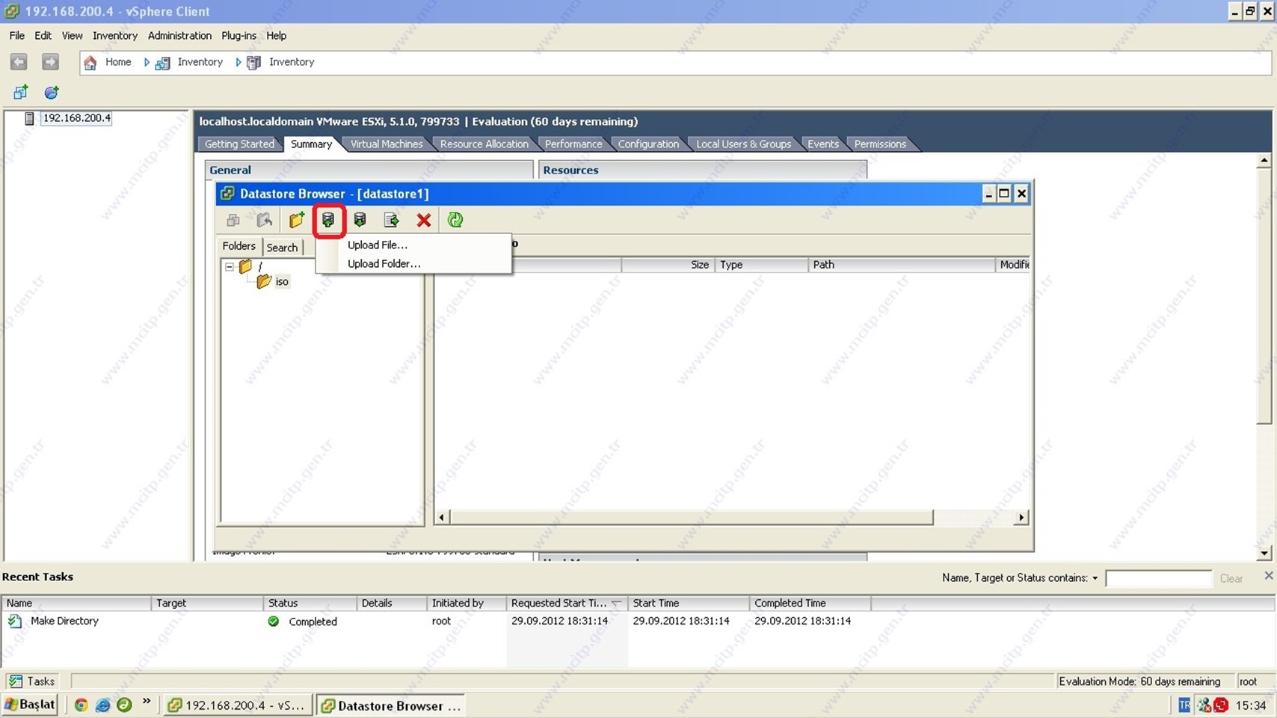Click the download from datastore icon
Viewport: 1277px width, 718px height.
click(360, 220)
